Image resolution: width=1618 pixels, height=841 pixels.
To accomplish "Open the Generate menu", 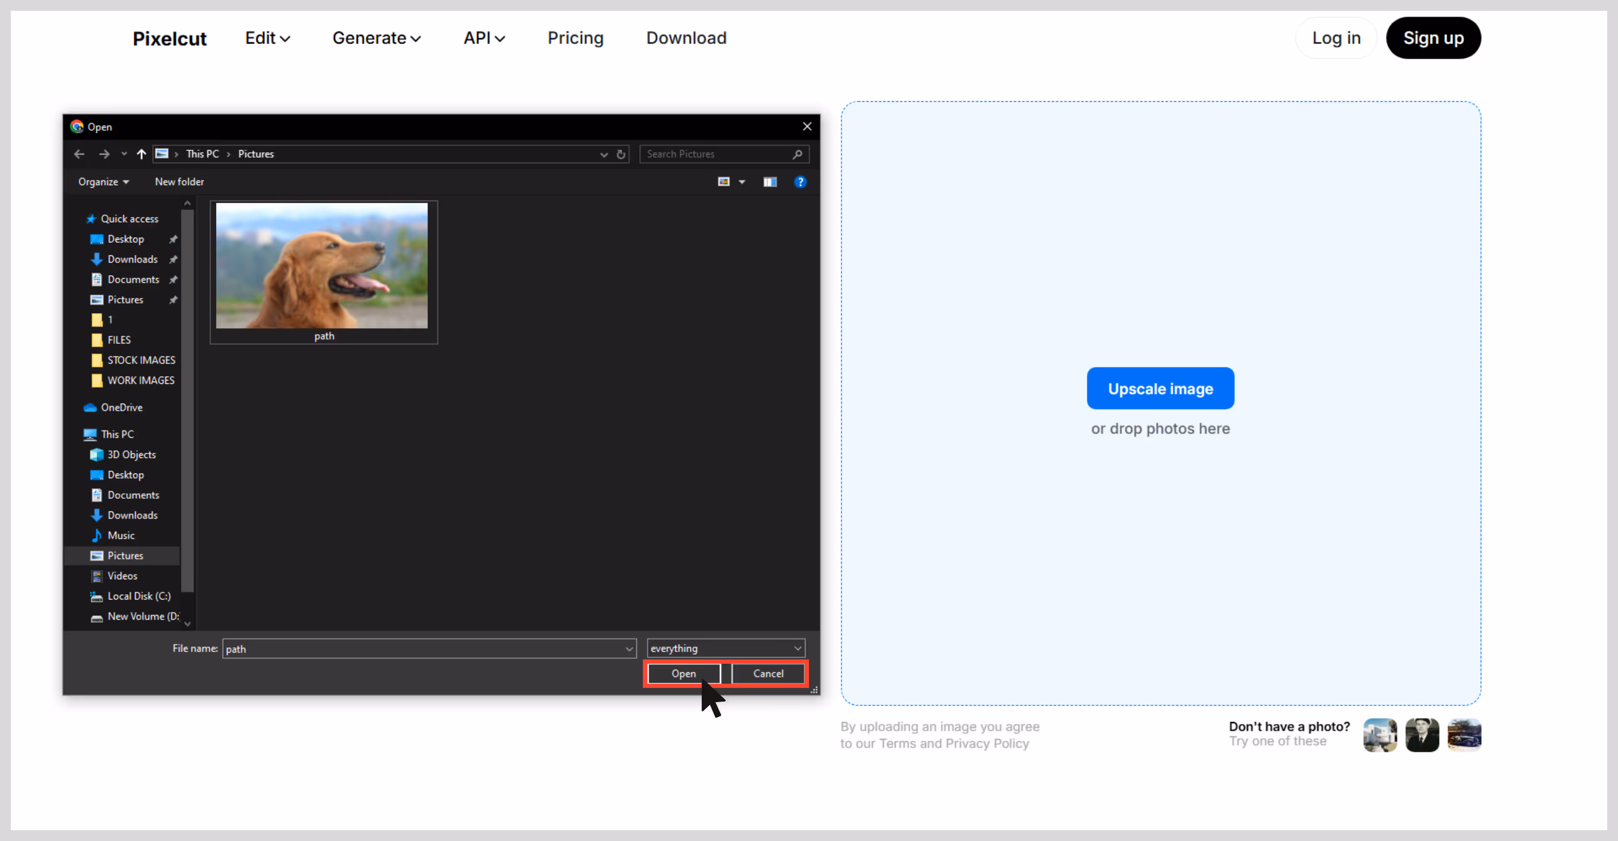I will (x=376, y=38).
